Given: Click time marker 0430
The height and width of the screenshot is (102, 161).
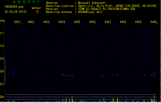Looking at the screenshot, I should click(154, 22).
